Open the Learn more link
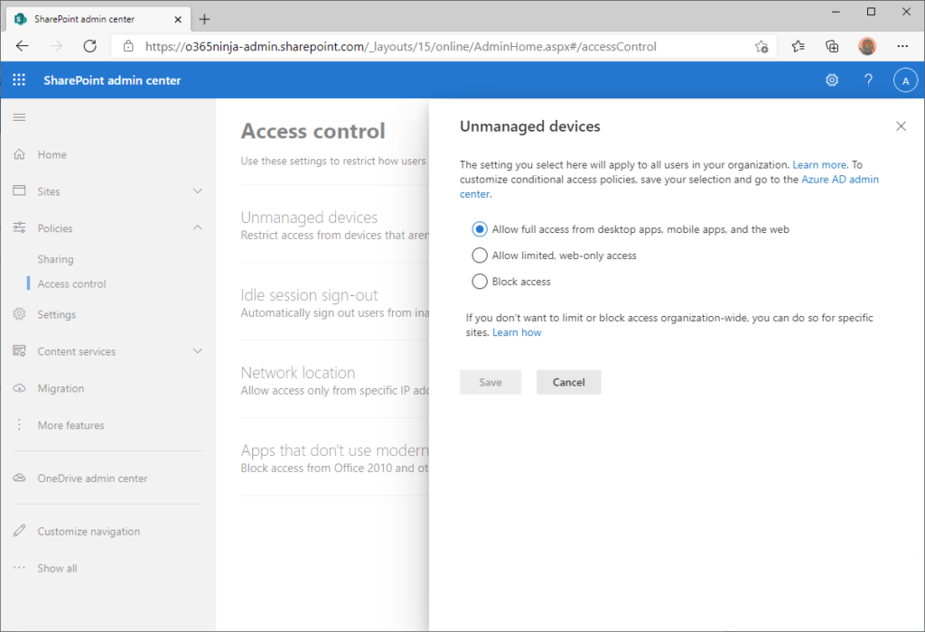 (818, 164)
